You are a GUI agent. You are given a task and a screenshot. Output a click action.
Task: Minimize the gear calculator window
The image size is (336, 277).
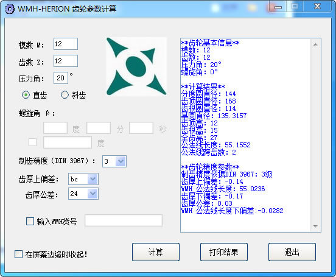click(x=278, y=7)
